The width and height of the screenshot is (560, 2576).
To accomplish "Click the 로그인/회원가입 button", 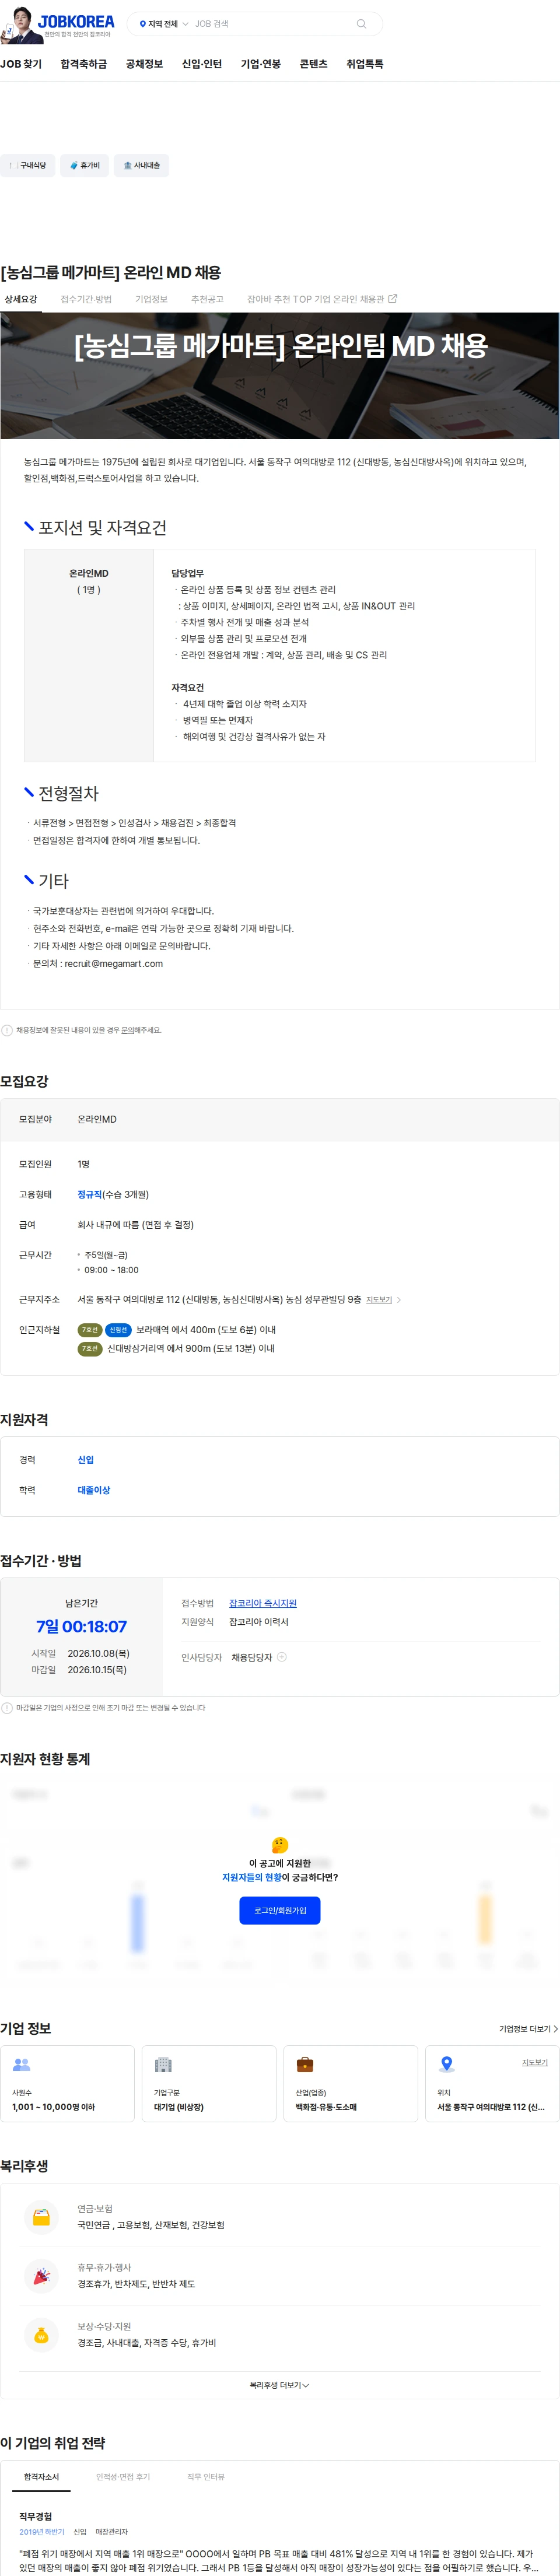I will point(280,1910).
